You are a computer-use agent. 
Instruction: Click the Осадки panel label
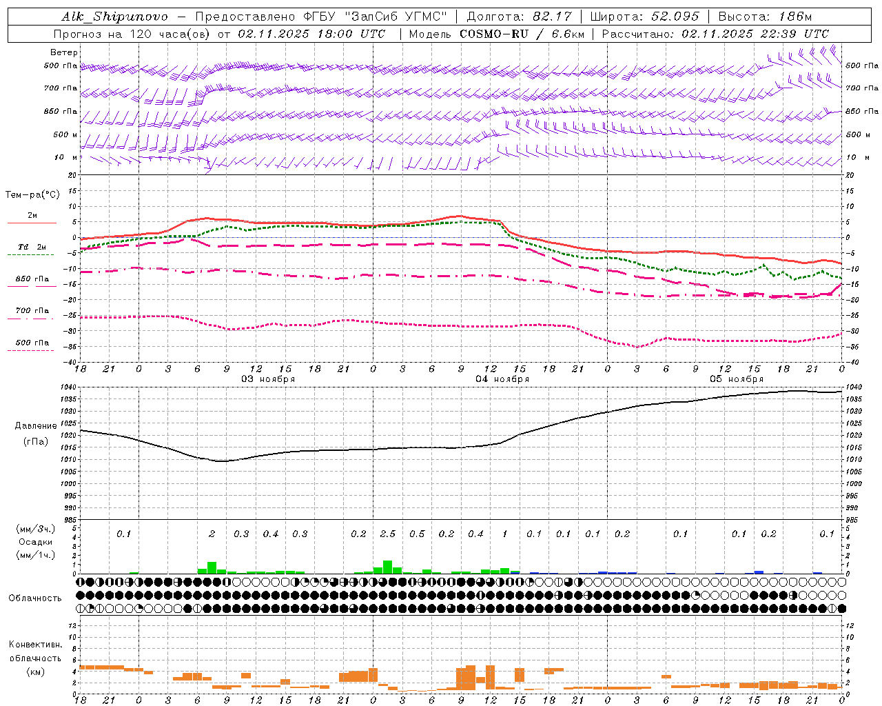click(x=36, y=542)
